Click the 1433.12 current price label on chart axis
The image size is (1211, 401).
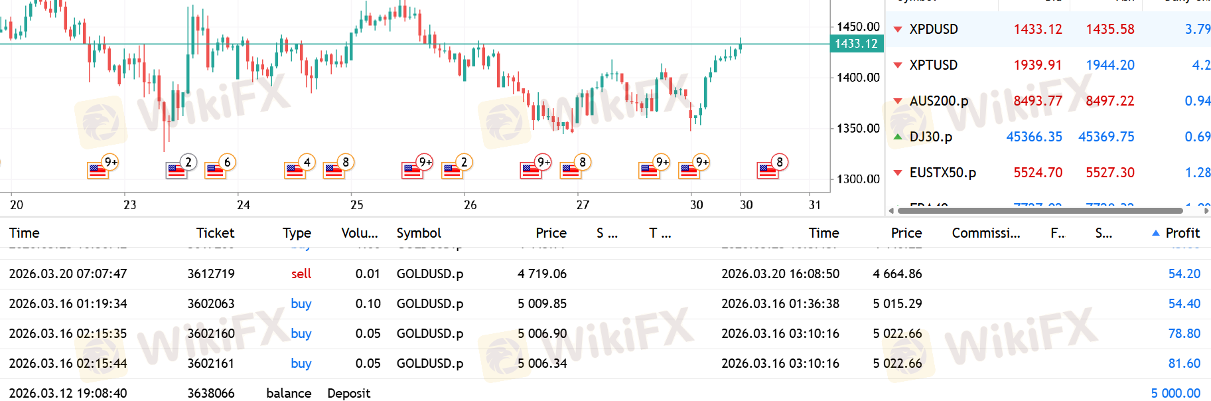(856, 44)
